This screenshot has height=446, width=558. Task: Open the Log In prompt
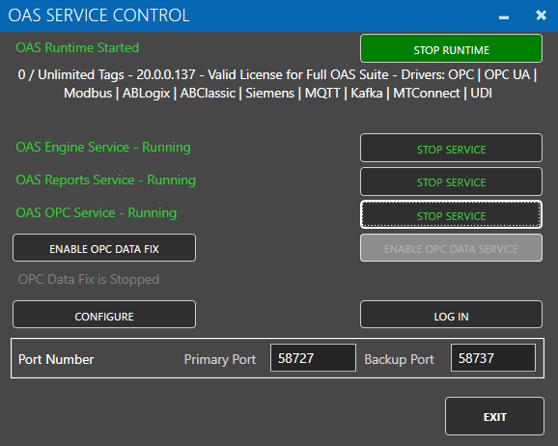point(451,315)
